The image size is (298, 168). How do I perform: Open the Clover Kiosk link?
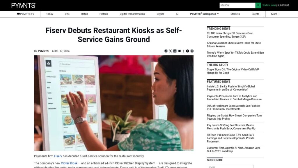[69, 163]
